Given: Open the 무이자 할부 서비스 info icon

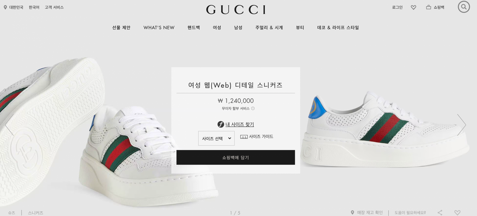Looking at the screenshot, I should [253, 108].
